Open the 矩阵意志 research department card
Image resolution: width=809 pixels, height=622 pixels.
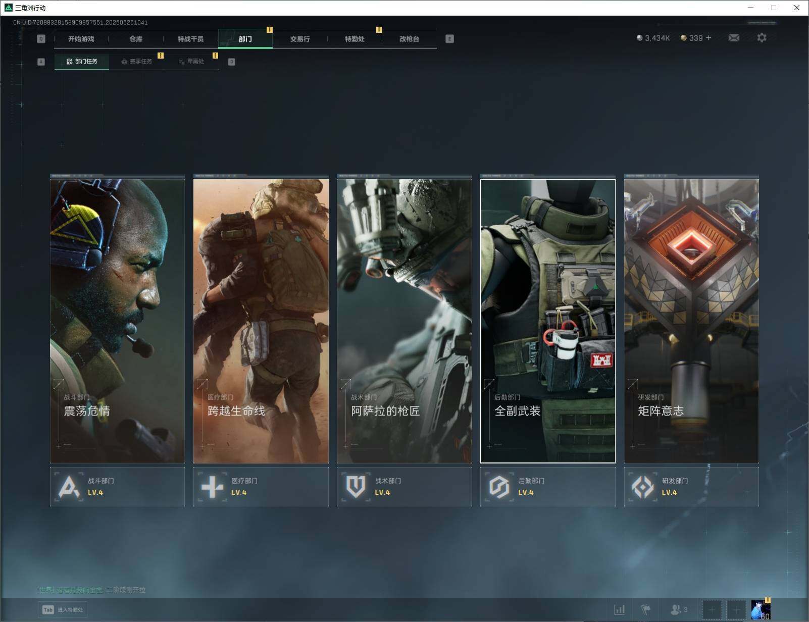(691, 321)
